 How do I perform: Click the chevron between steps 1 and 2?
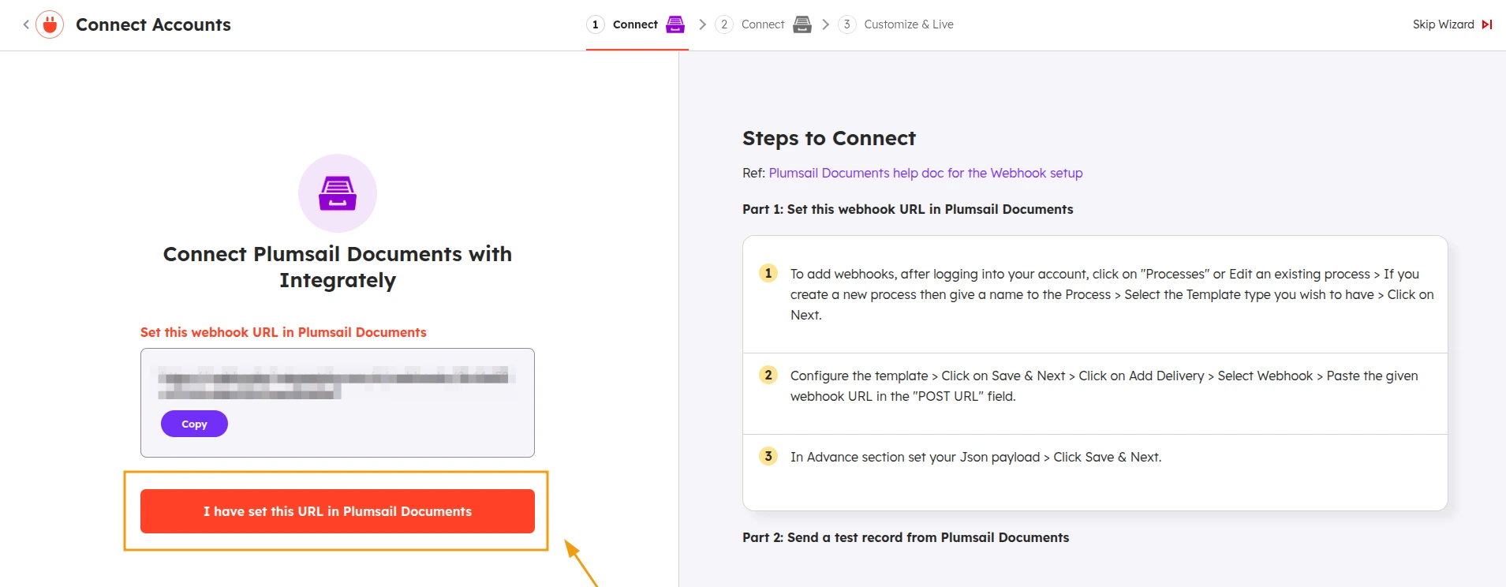702,24
